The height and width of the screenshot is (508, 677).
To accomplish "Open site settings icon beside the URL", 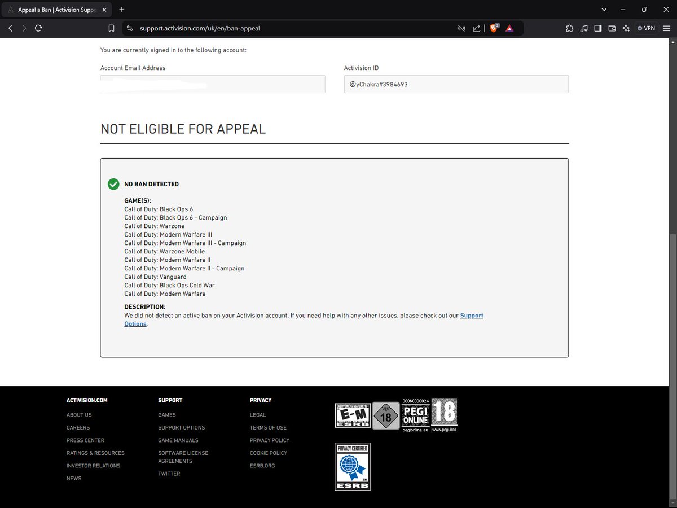I will click(129, 28).
